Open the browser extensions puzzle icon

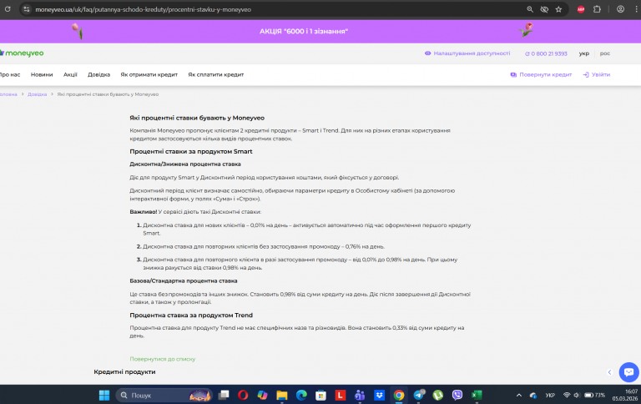pos(597,9)
